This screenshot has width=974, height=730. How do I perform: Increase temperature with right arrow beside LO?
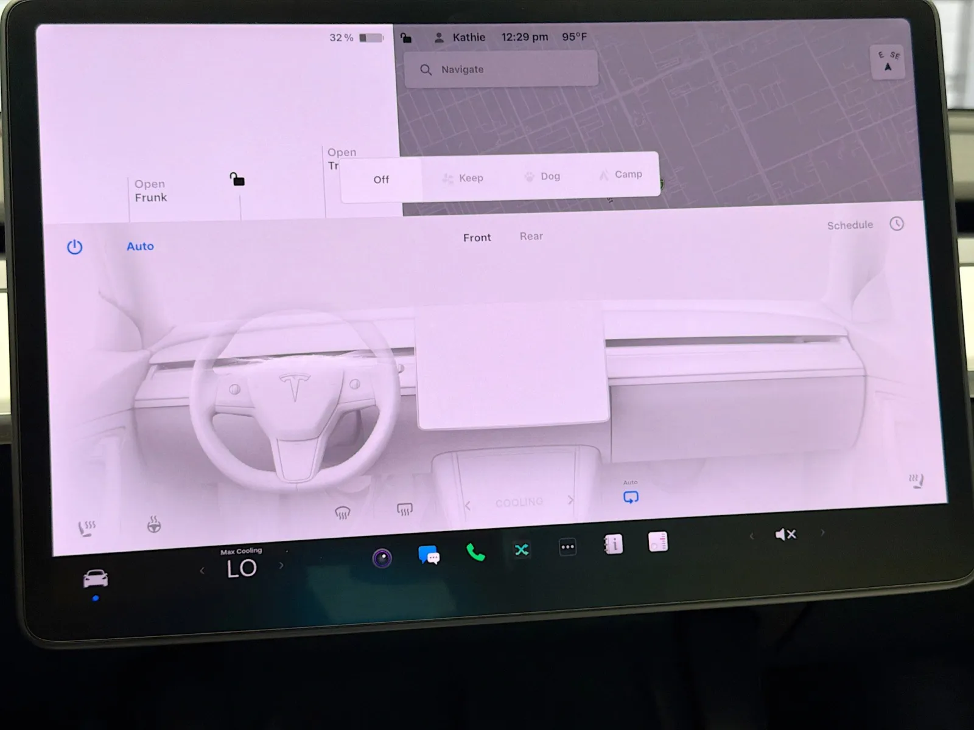281,565
